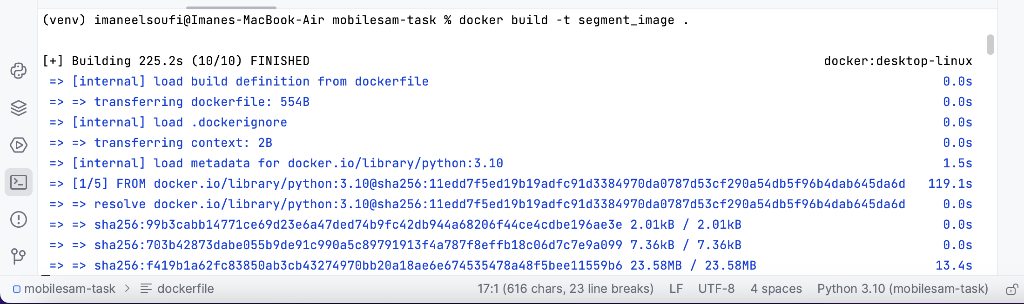The height and width of the screenshot is (304, 1024).
Task: Open the LF line separator dropdown
Action: coord(676,289)
